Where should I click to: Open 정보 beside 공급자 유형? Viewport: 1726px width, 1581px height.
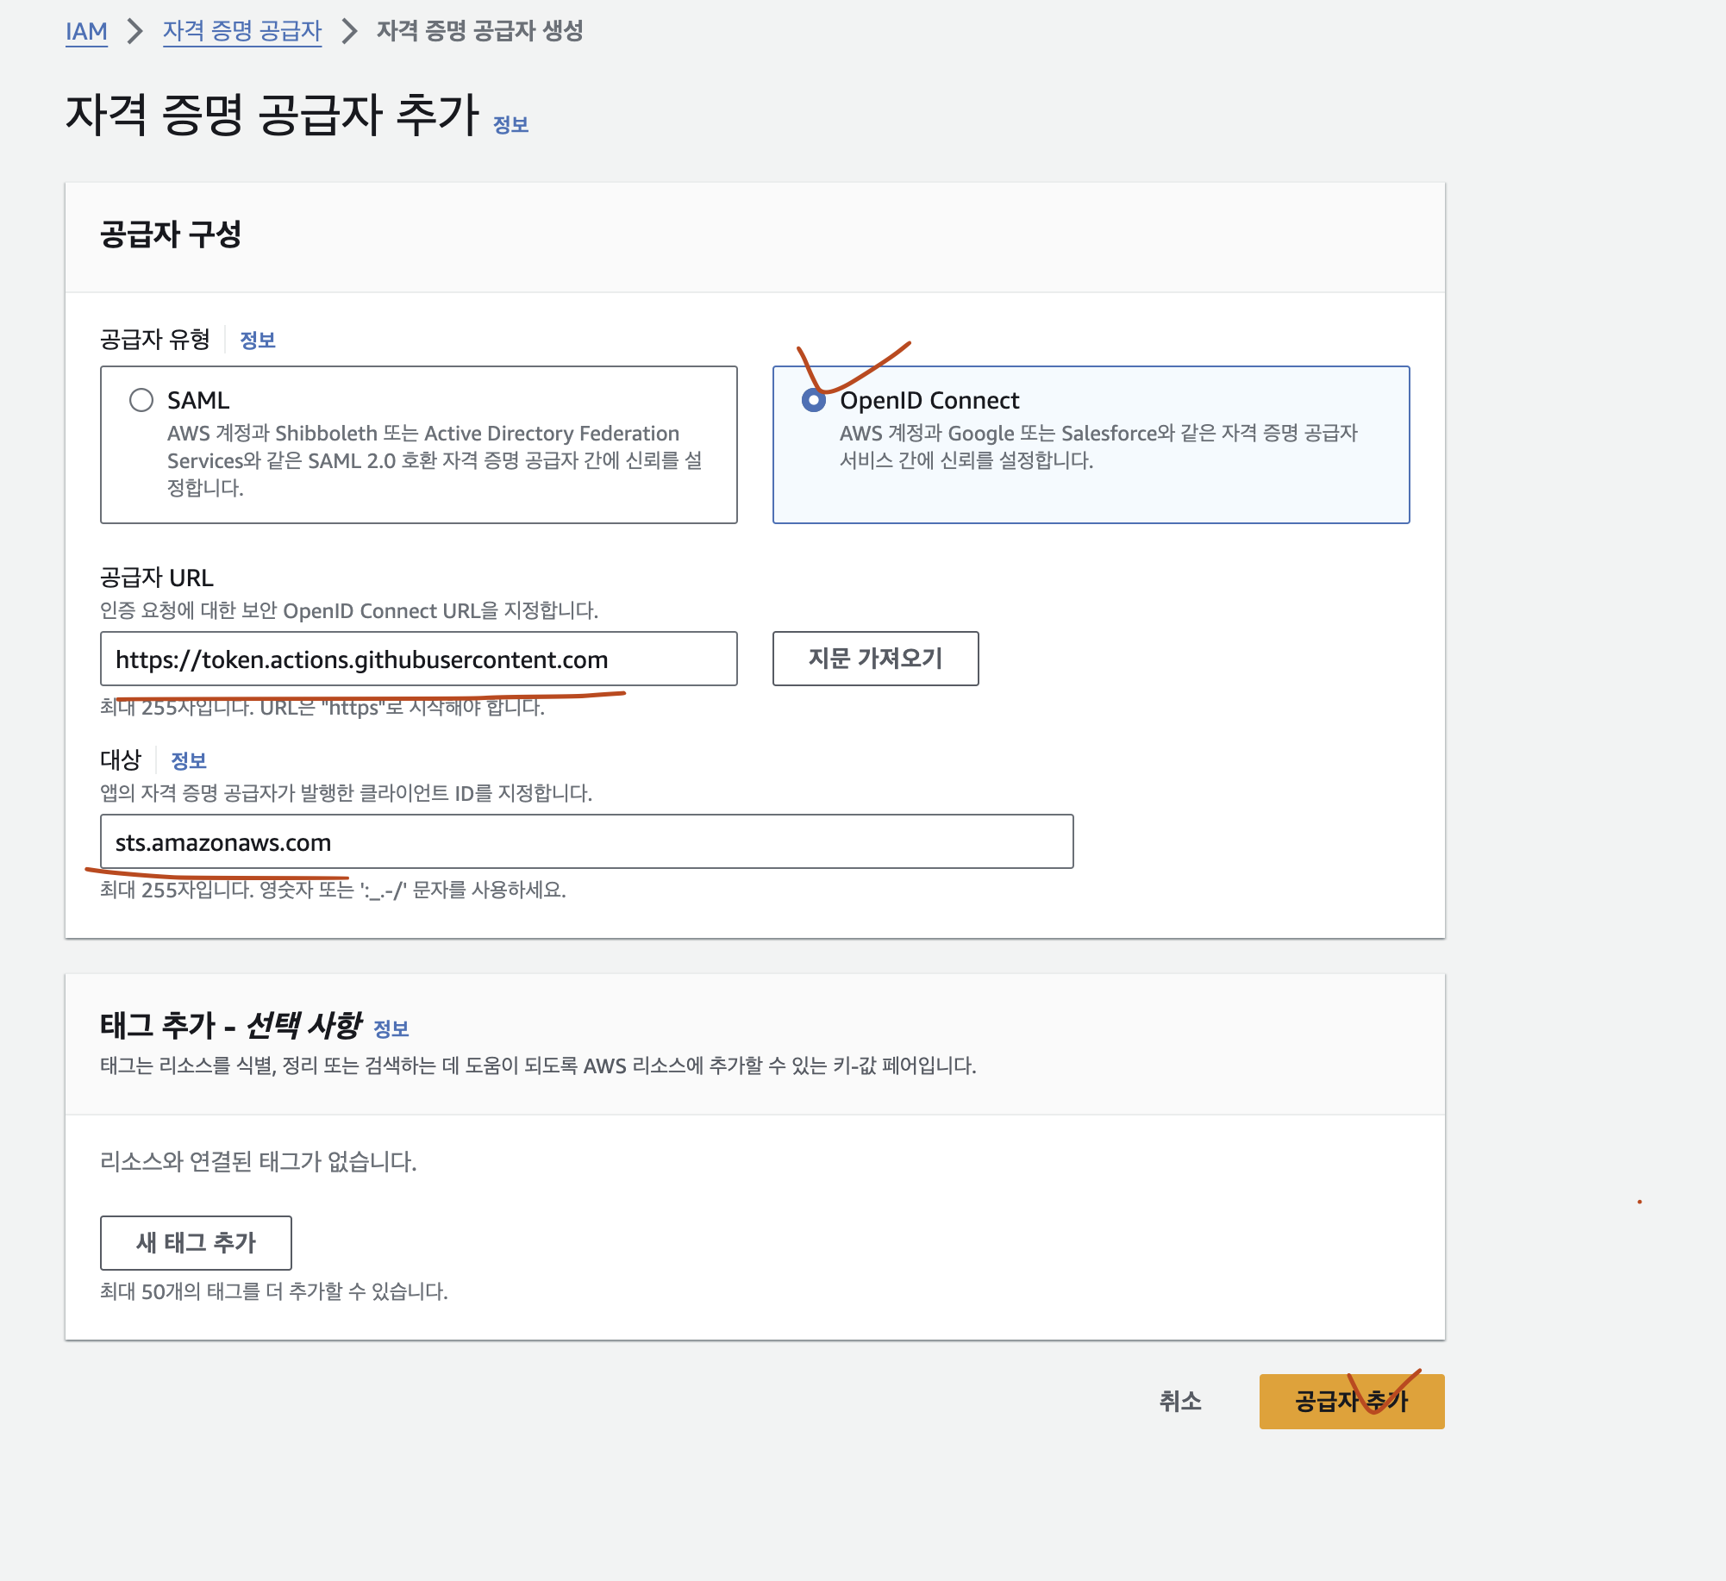click(x=258, y=339)
